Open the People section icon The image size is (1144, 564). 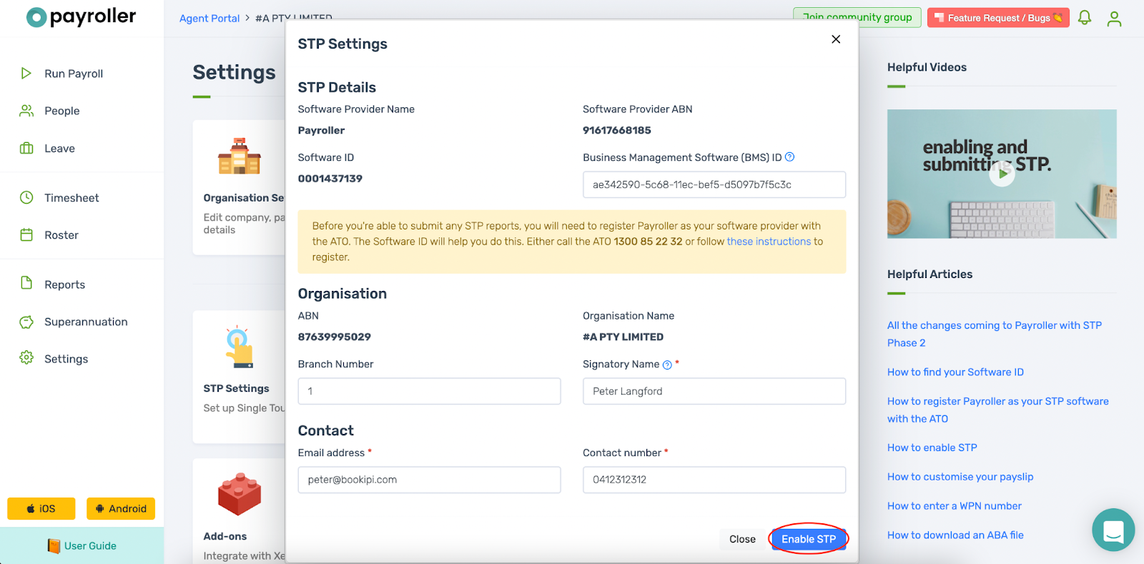click(x=26, y=110)
